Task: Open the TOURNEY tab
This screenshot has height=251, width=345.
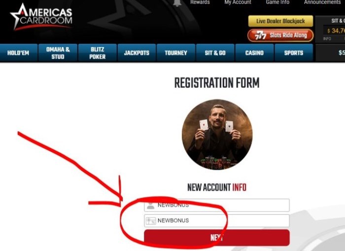Action: pos(176,53)
